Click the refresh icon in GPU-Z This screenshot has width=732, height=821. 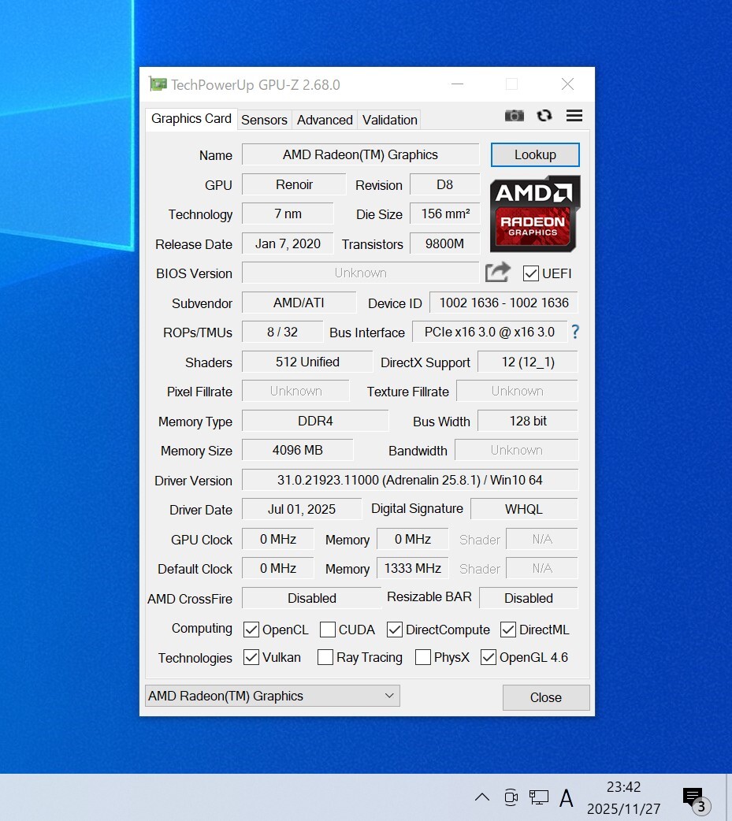click(x=544, y=116)
